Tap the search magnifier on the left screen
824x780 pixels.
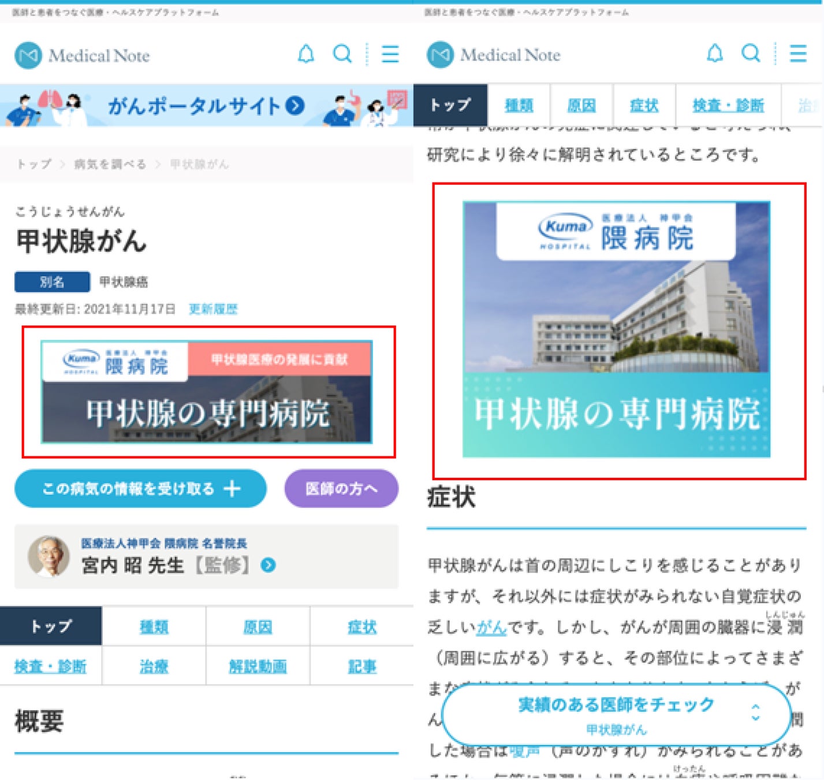(342, 54)
